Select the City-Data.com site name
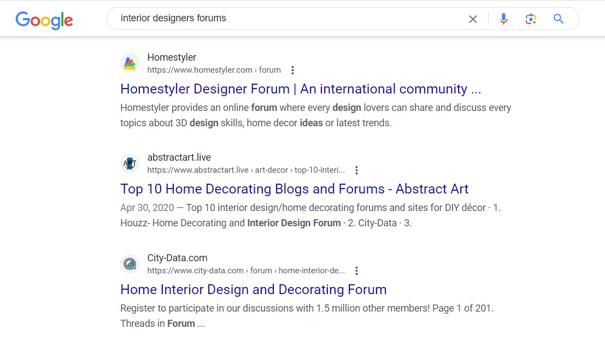Image resolution: width=605 pixels, height=340 pixels. [177, 258]
